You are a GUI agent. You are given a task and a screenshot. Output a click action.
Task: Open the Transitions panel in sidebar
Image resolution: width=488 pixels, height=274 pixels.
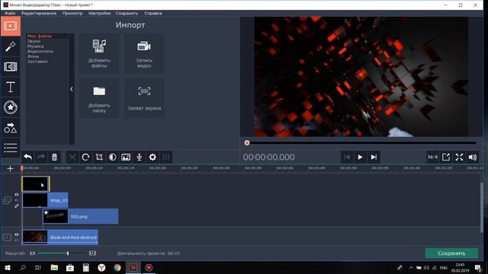11,67
